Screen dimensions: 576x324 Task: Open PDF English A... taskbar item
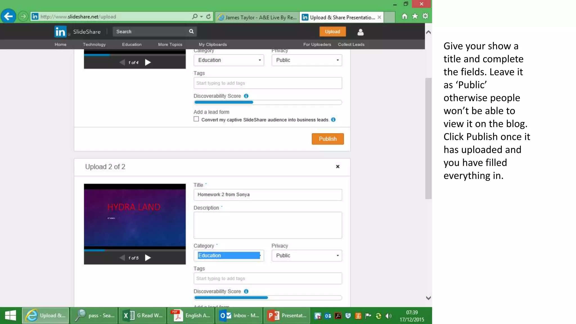tap(191, 315)
